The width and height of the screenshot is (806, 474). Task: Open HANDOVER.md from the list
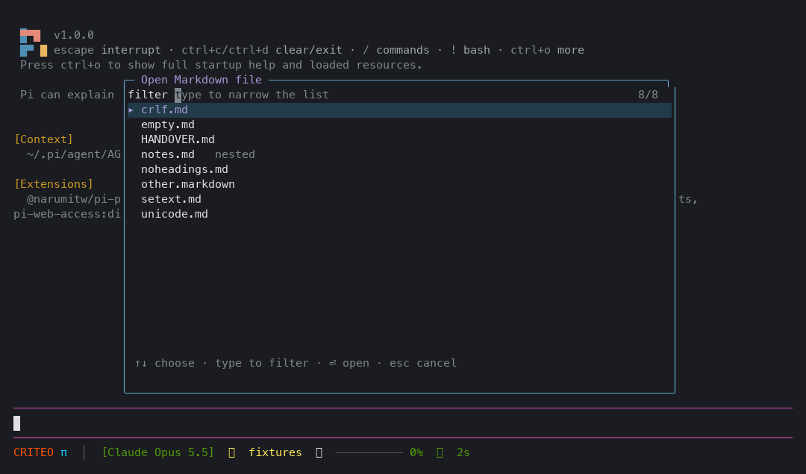(x=399, y=139)
